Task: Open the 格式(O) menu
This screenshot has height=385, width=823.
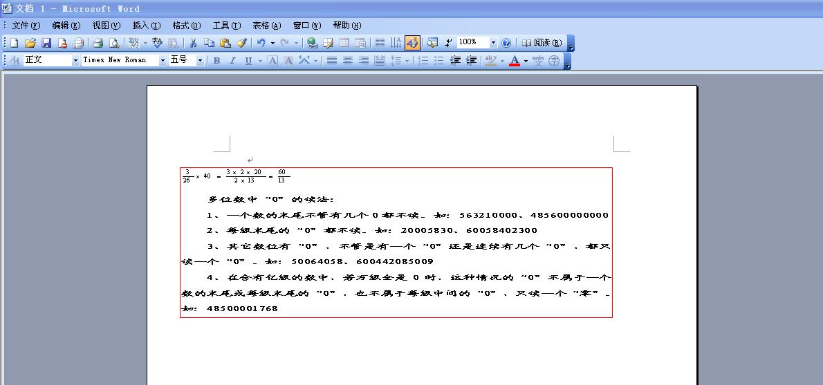Action: click(186, 25)
